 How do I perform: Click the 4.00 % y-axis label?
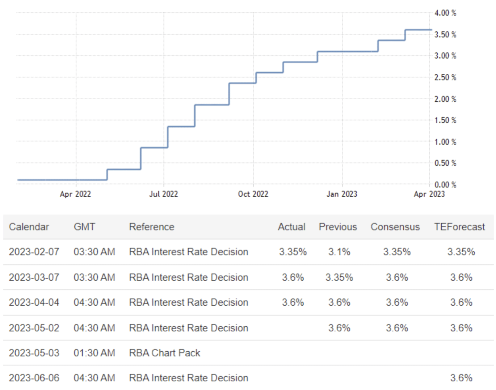coord(445,13)
